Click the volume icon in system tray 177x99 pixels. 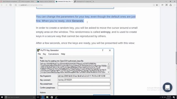tap(165, 97)
